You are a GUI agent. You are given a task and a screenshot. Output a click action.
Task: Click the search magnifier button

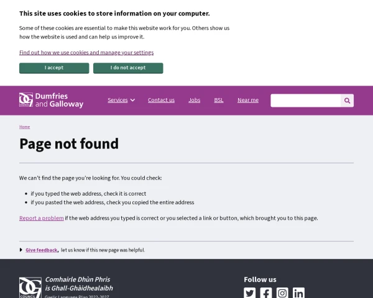point(347,101)
